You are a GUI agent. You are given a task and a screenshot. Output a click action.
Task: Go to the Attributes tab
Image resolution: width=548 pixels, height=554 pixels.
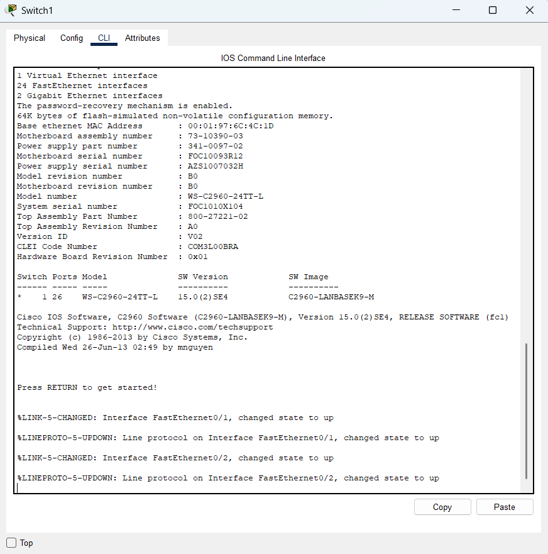143,38
